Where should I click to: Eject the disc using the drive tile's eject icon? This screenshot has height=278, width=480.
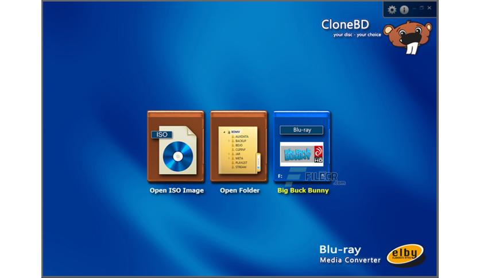click(322, 176)
